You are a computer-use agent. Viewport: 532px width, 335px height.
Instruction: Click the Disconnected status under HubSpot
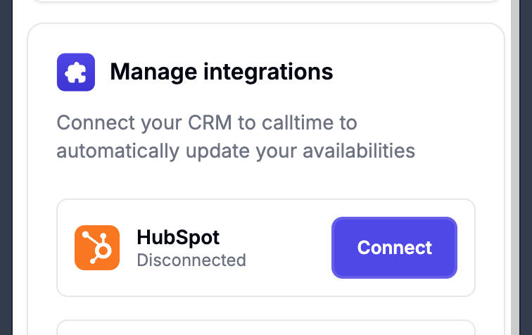click(191, 260)
